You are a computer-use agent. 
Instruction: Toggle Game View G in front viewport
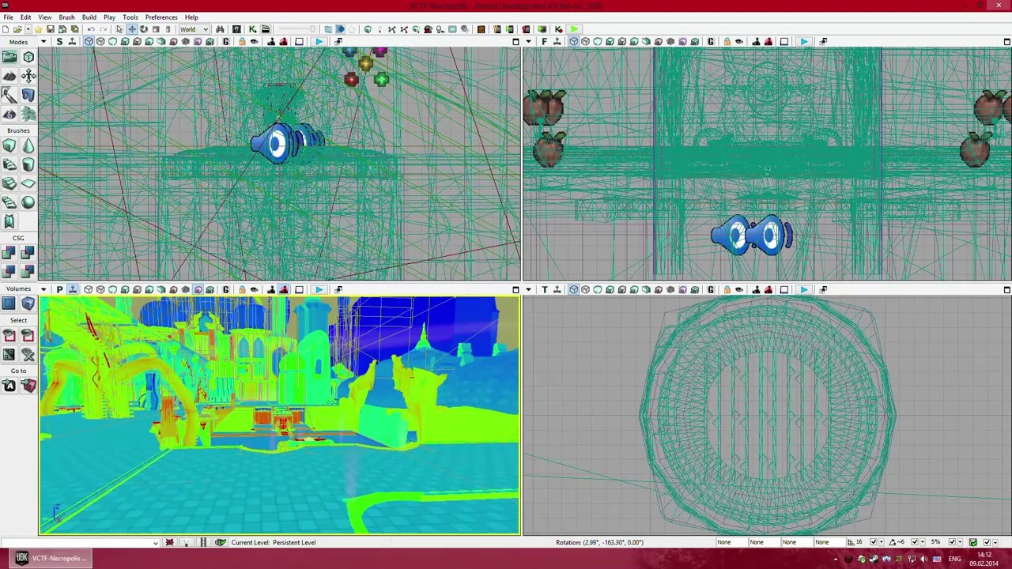pos(710,41)
